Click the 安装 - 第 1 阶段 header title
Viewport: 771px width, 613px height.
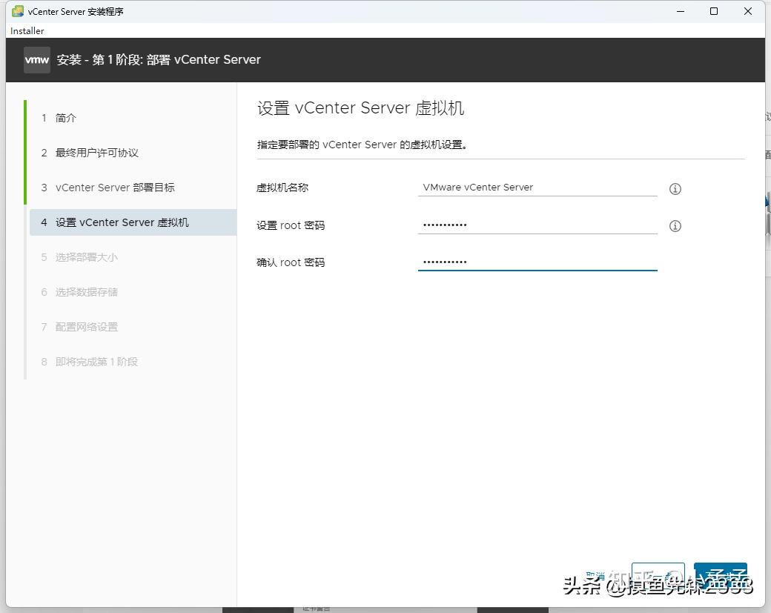[x=159, y=60]
